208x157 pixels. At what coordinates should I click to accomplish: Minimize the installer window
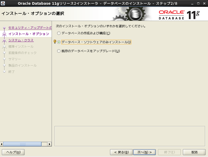[x=192, y=3]
